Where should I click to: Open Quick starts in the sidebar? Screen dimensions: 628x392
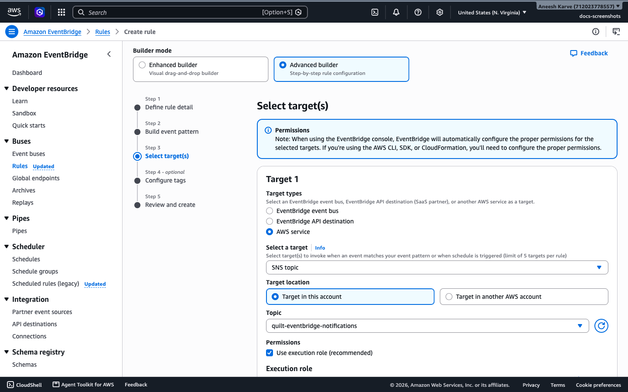point(29,125)
